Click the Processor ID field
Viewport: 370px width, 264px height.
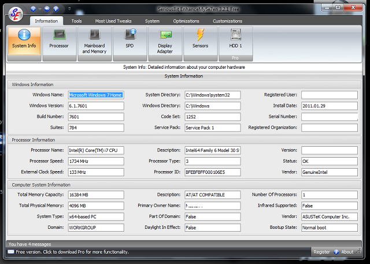(213, 172)
